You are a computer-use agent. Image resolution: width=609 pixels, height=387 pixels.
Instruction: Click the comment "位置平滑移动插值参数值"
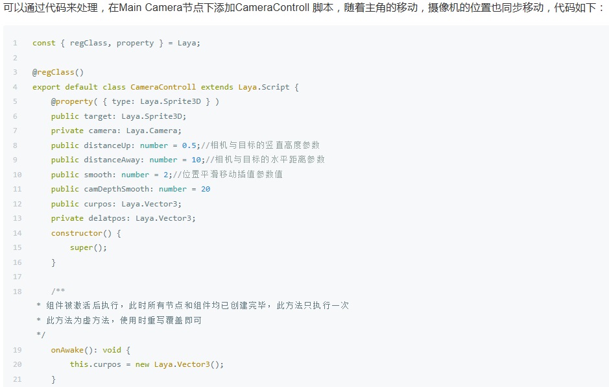pos(232,175)
